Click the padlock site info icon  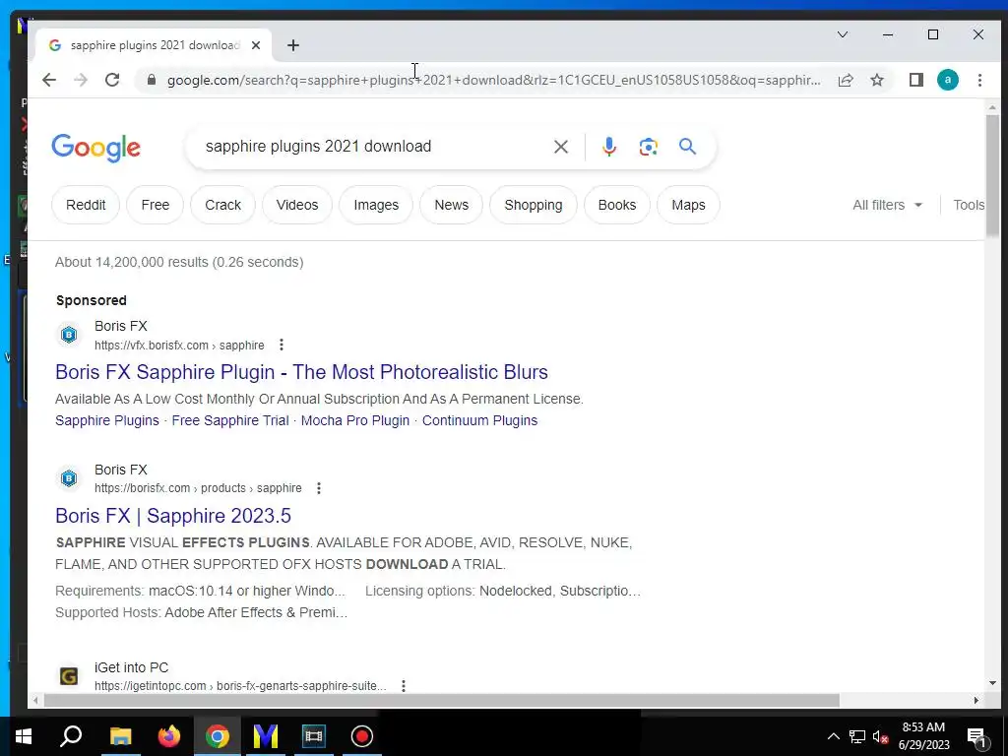(152, 80)
